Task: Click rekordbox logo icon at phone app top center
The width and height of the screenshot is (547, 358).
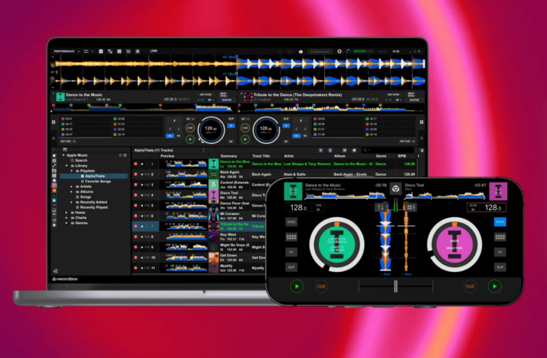Action: point(395,189)
